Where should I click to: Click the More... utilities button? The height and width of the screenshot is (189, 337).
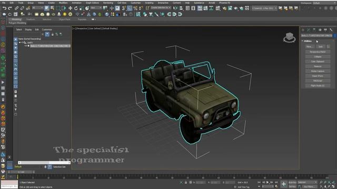coord(310,47)
